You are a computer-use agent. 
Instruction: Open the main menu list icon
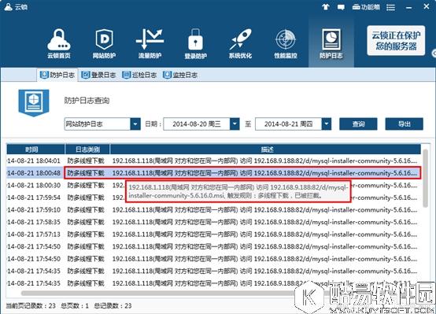pyautogui.click(x=390, y=7)
